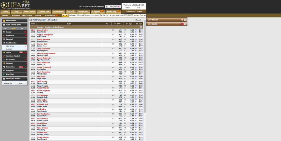Click the UK flag icon beside ENGLISH
This screenshot has height=141, width=281.
click(x=119, y=7)
